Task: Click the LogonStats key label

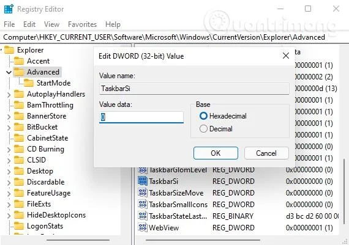Action: pos(45,226)
